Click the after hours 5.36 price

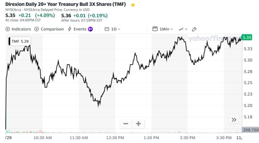66,15
